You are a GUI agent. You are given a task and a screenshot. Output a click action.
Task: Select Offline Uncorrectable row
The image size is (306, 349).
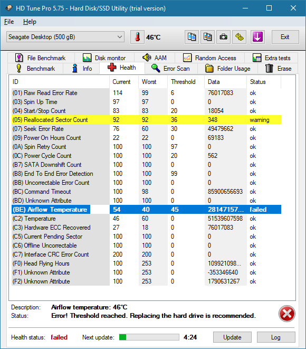[x=146, y=246]
